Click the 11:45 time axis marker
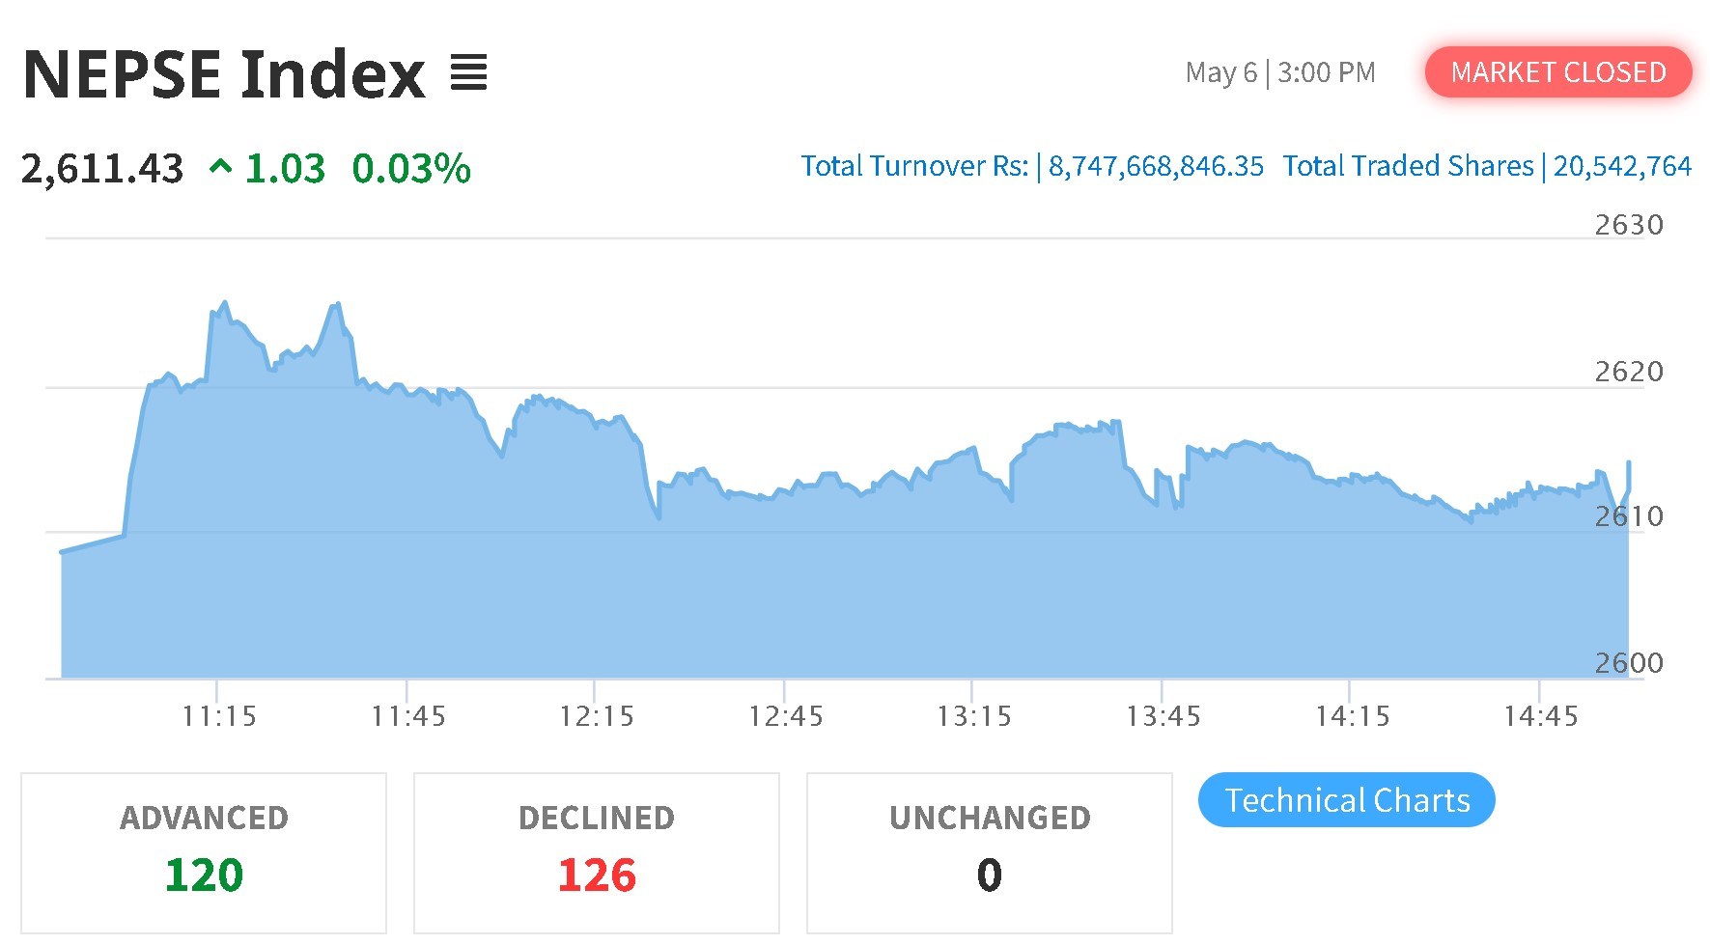This screenshot has height=945, width=1710. (x=408, y=716)
